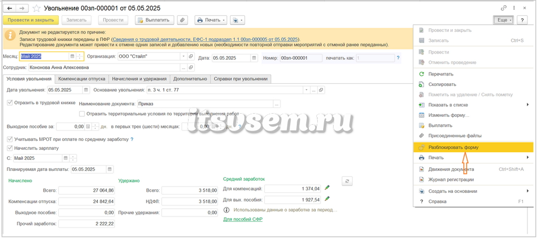Open the question mark help button

522,20
